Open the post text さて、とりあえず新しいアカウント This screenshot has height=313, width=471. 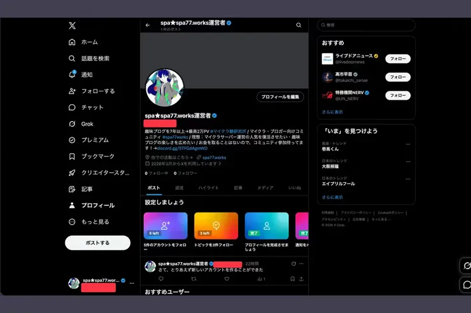pyautogui.click(x=211, y=270)
